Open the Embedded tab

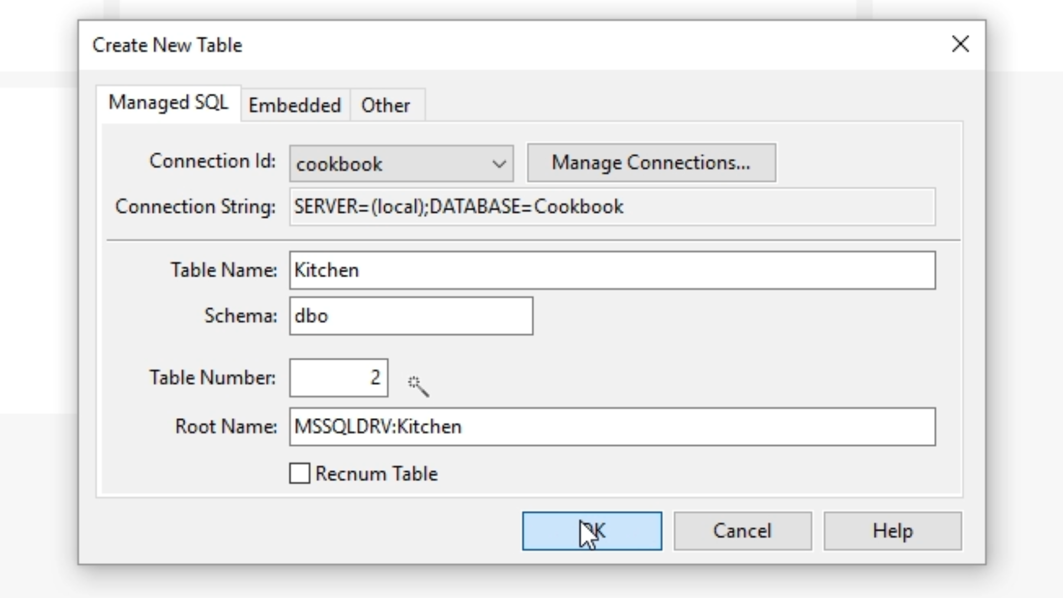click(295, 105)
